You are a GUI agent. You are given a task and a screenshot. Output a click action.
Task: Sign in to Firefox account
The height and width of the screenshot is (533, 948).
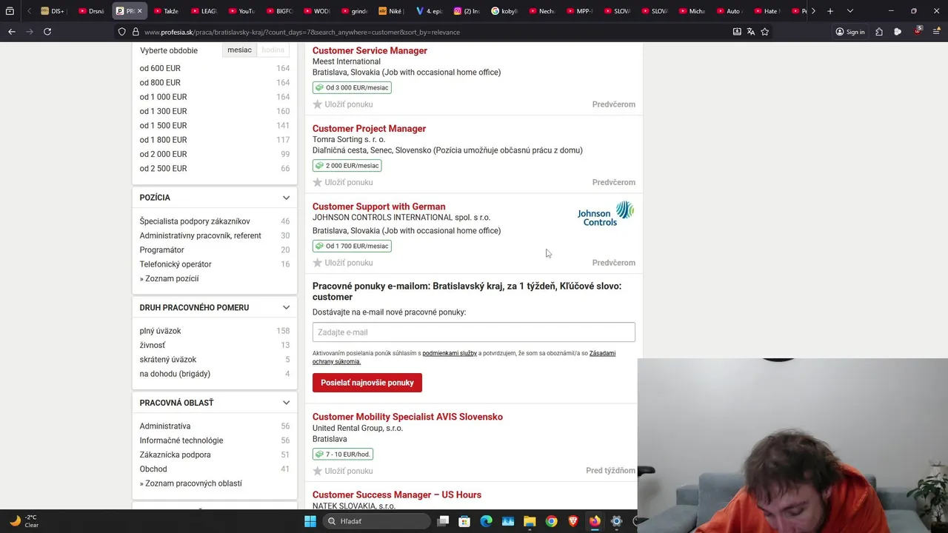coord(850,32)
